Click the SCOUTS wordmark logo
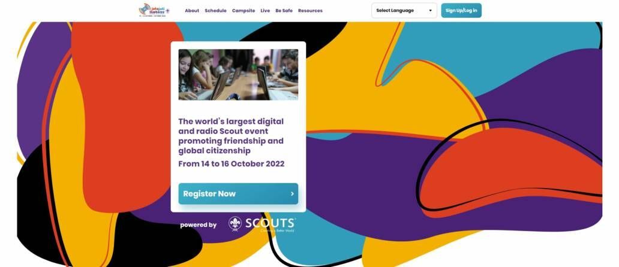 click(x=270, y=223)
